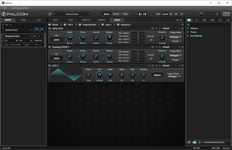
Task: Switch to the EFFECTS tab
Action: point(86,20)
